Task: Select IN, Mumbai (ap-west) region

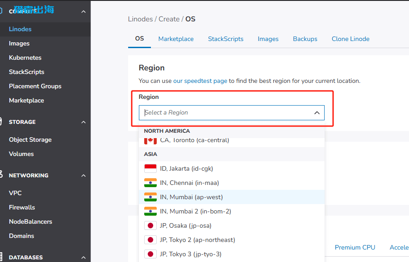Action: pos(232,197)
